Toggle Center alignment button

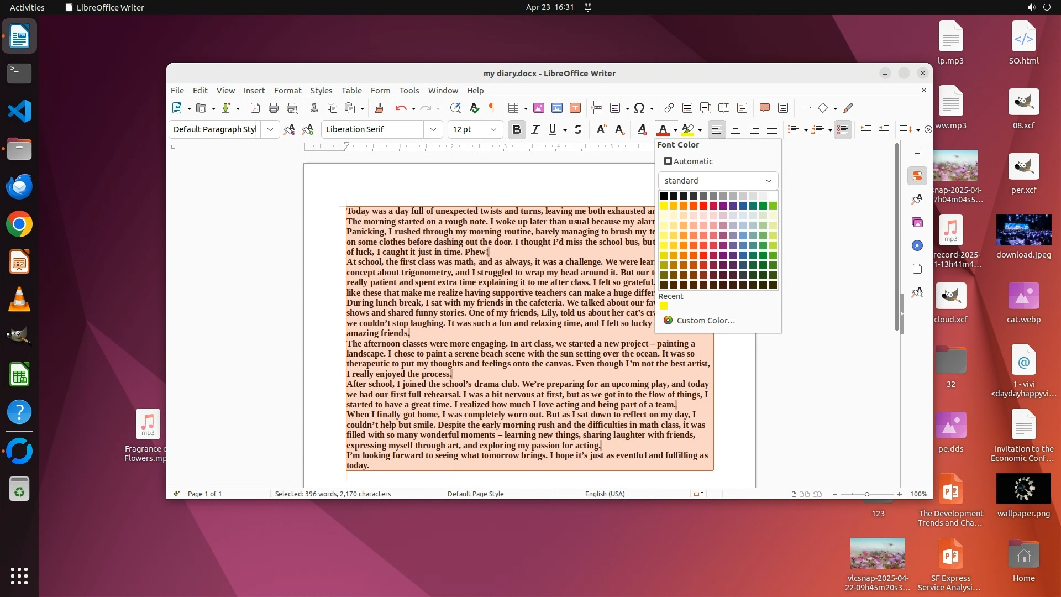pos(735,129)
